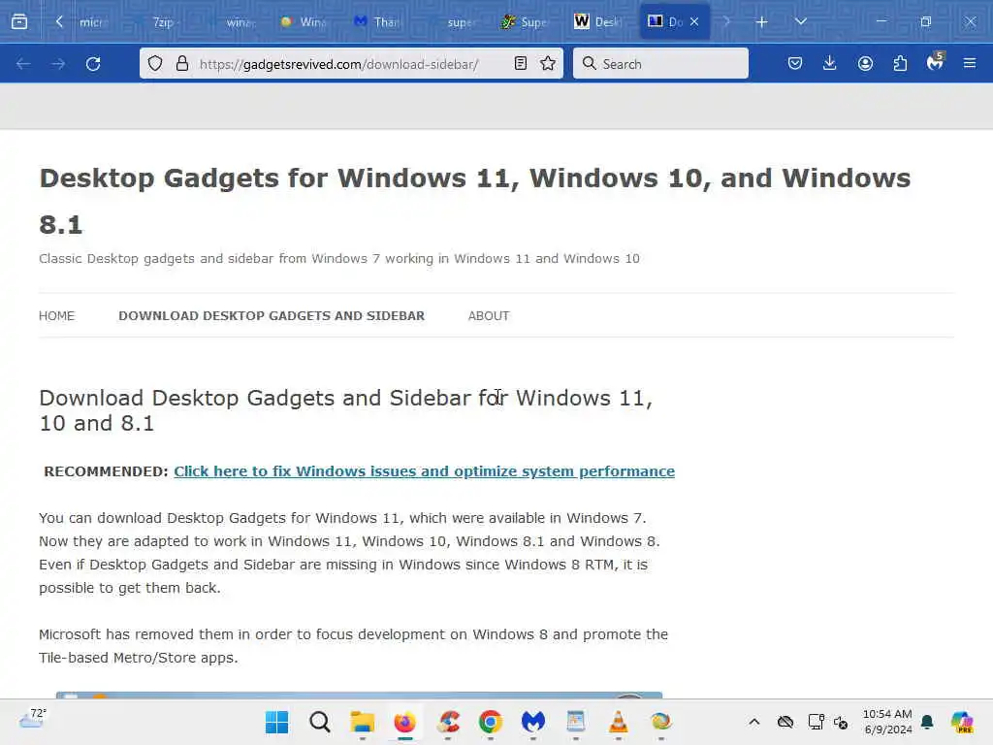This screenshot has width=993, height=745.
Task: Open the weather widget showing 72°
Action: click(33, 721)
